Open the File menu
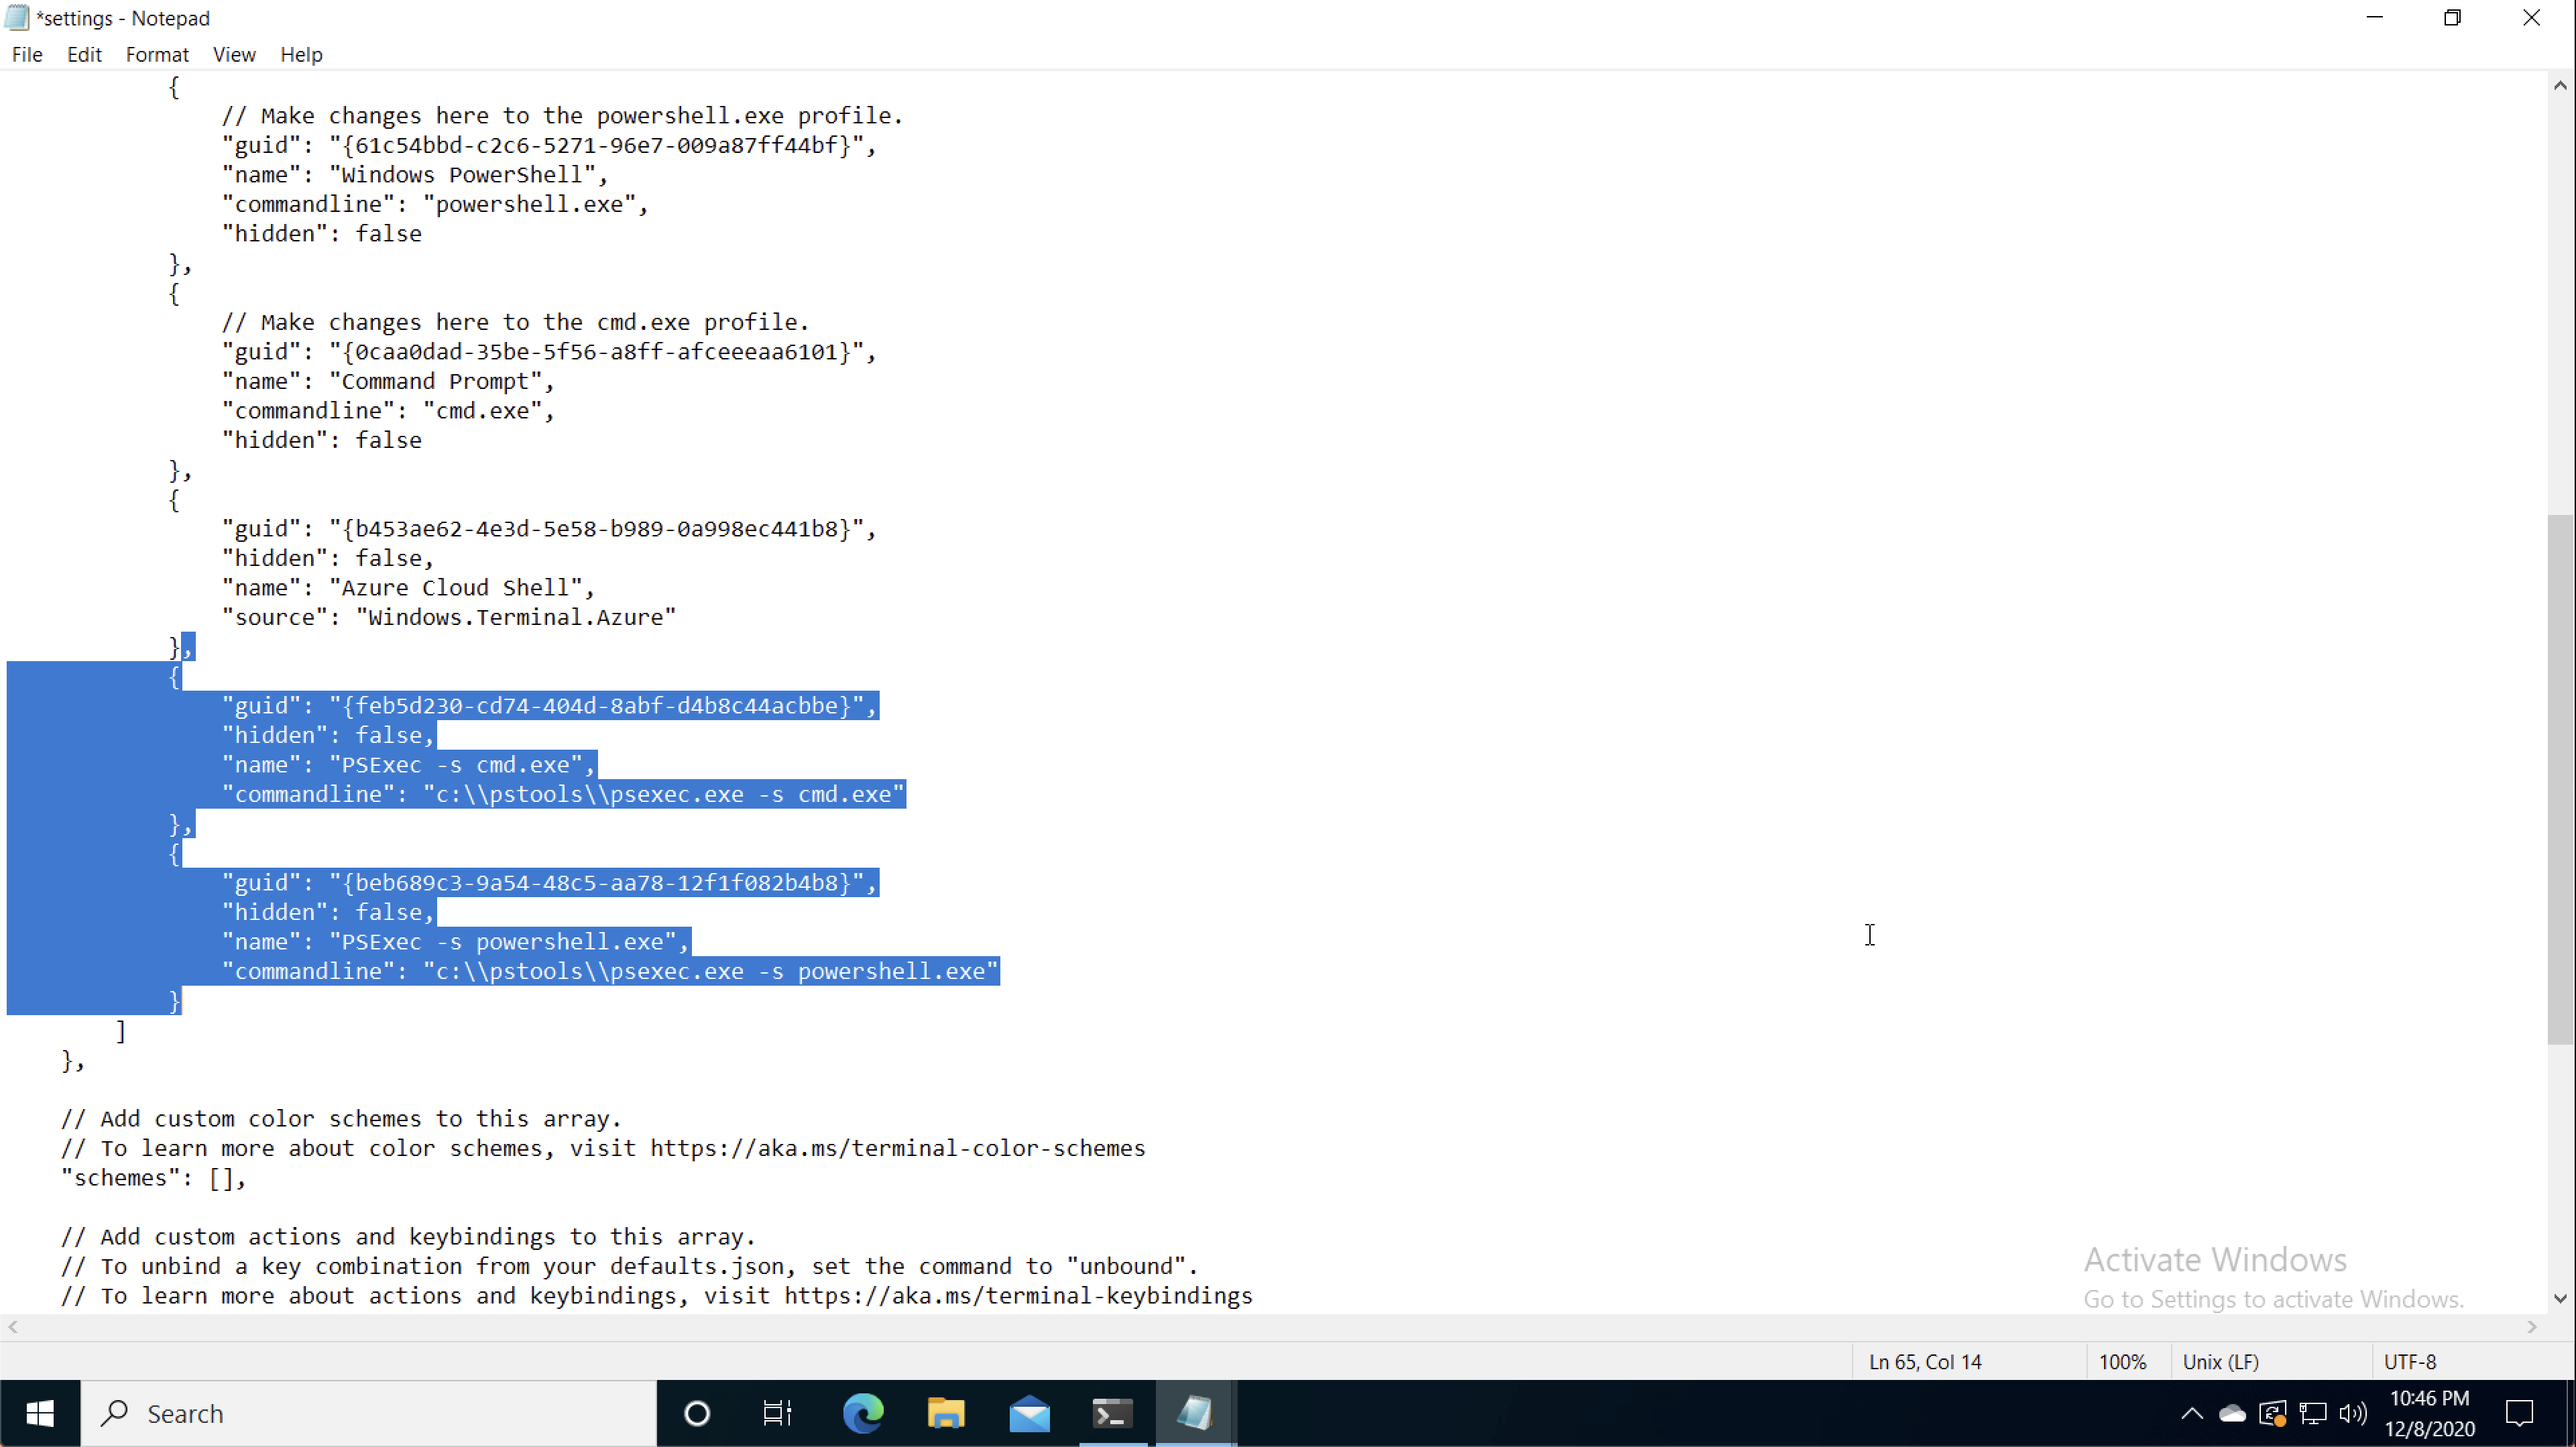This screenshot has height=1447, width=2576. point(27,55)
